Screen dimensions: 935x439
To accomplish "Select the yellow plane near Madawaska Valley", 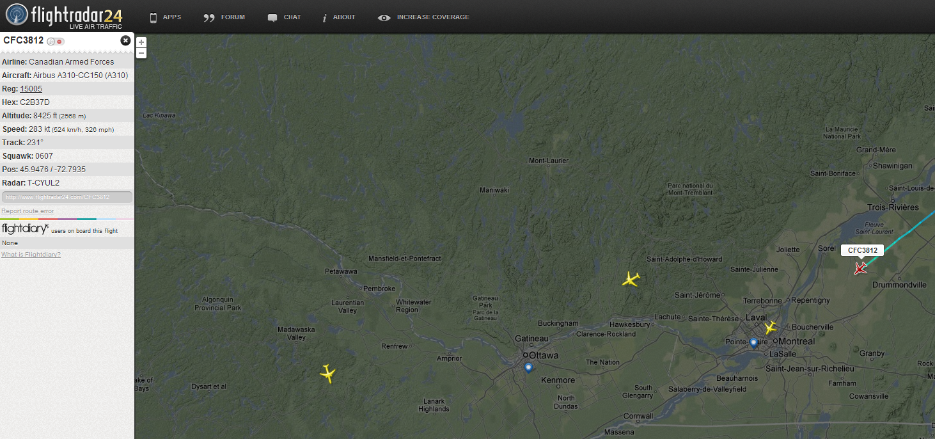I will click(327, 373).
